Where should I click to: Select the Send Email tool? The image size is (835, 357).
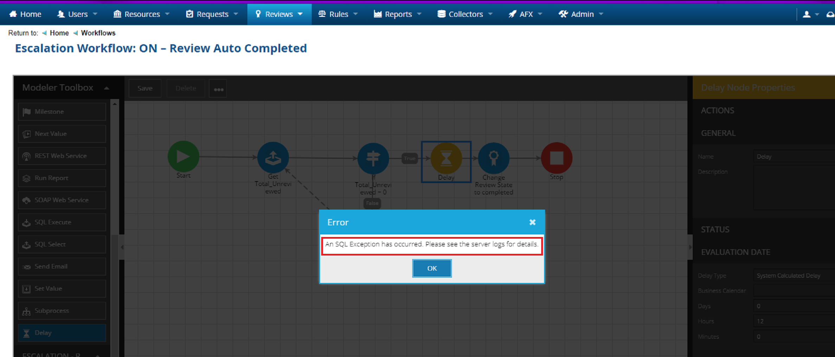(62, 266)
